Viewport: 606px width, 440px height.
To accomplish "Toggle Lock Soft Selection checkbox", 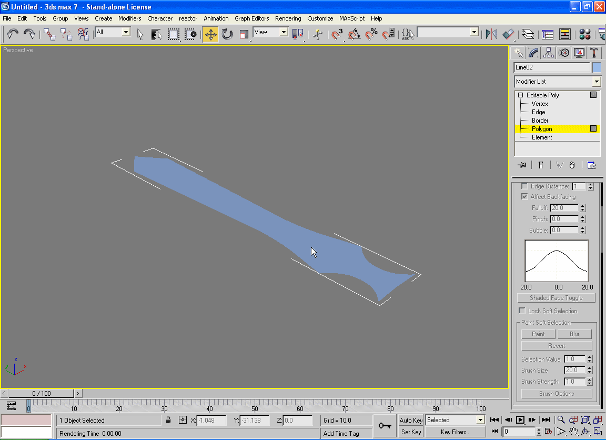I will coord(522,311).
